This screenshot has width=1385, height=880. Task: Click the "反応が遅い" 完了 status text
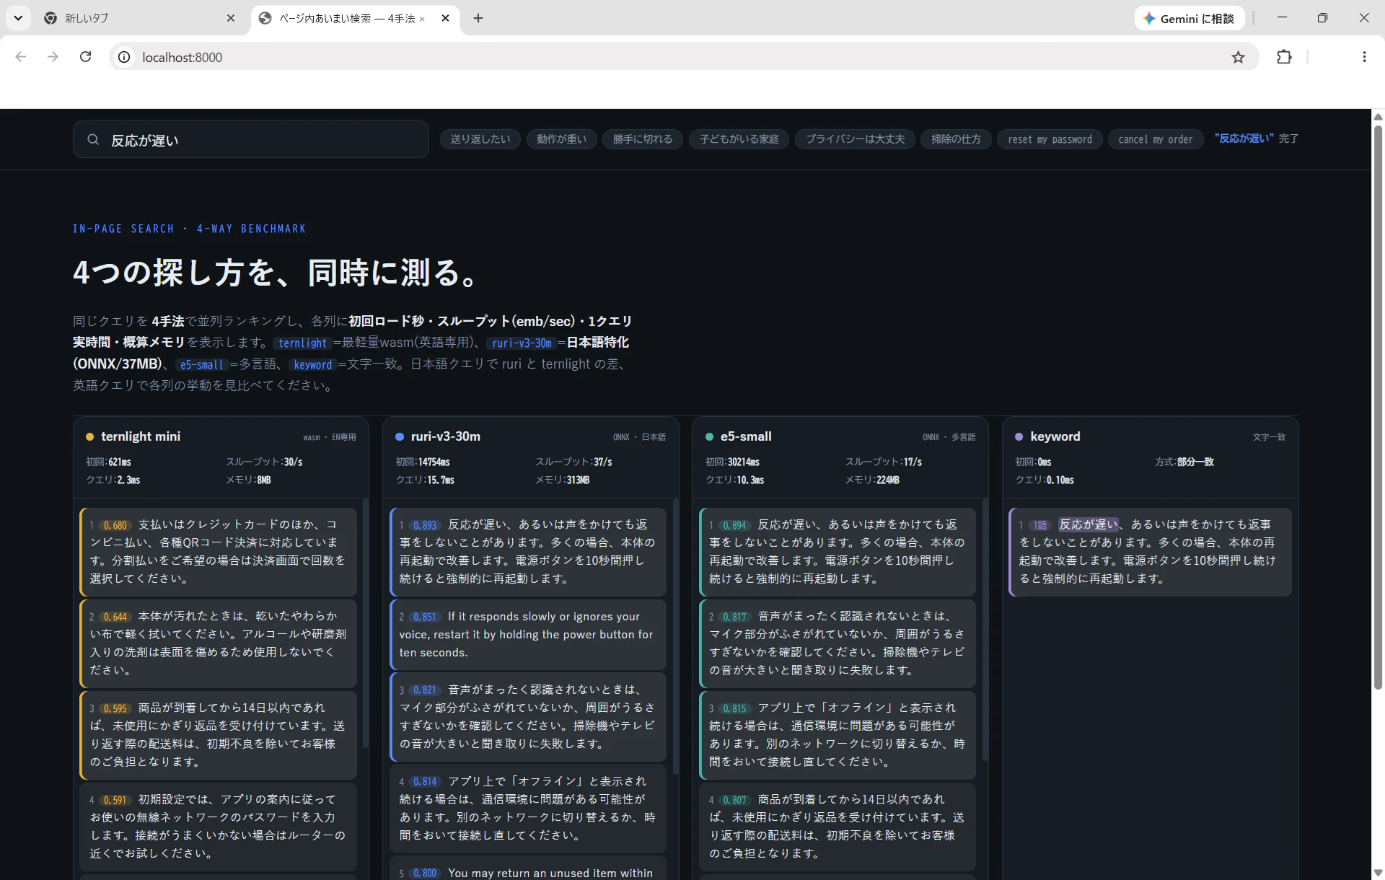point(1257,138)
